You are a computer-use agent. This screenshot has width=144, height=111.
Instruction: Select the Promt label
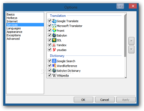(x=60, y=31)
